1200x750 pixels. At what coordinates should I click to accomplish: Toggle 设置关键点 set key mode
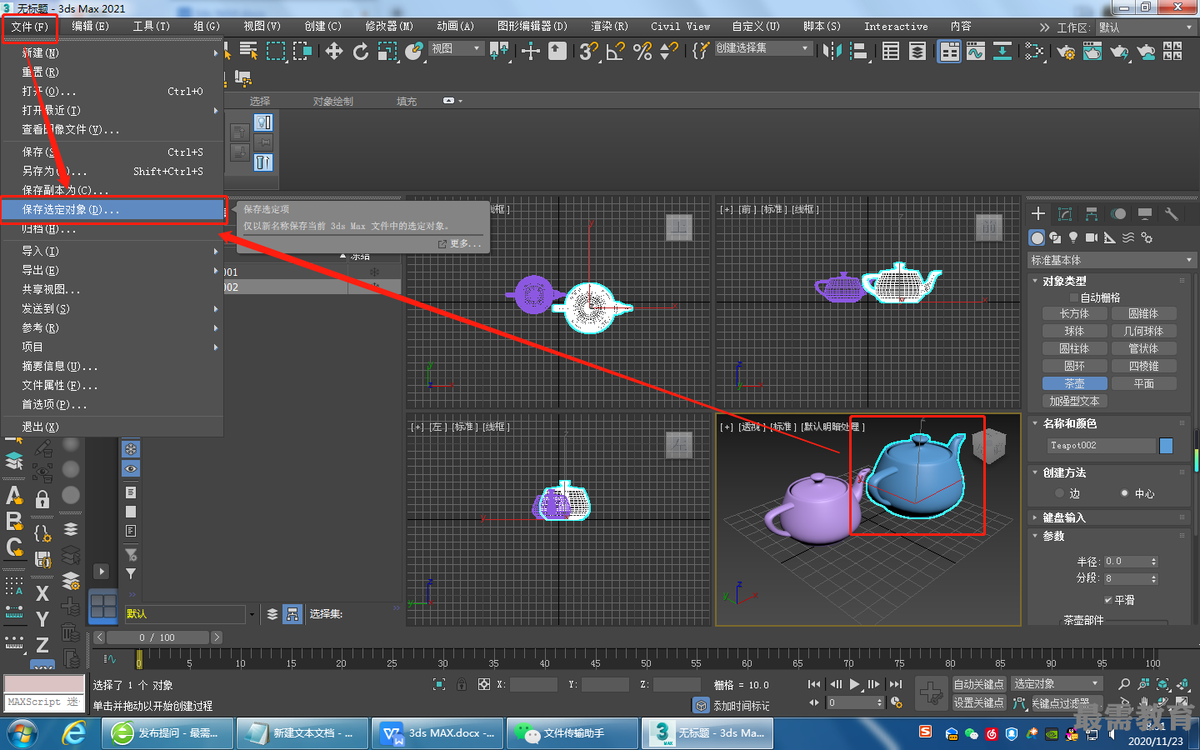pyautogui.click(x=979, y=702)
